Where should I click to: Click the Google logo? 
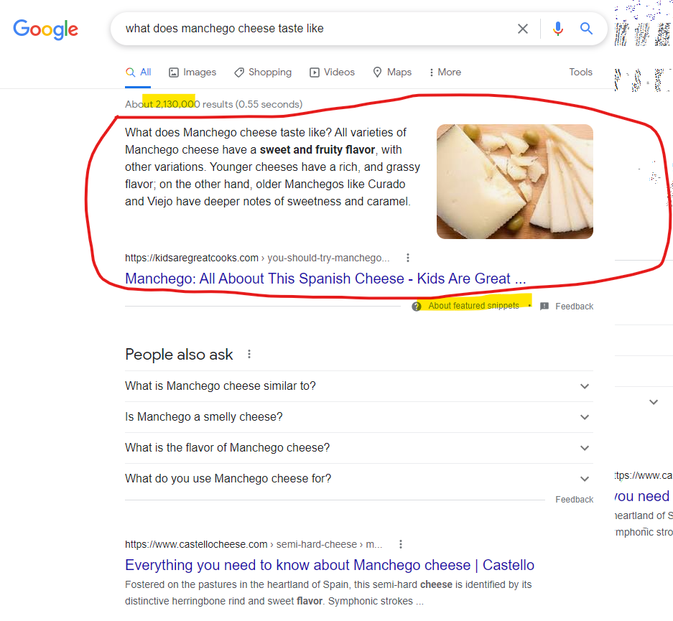pos(45,29)
